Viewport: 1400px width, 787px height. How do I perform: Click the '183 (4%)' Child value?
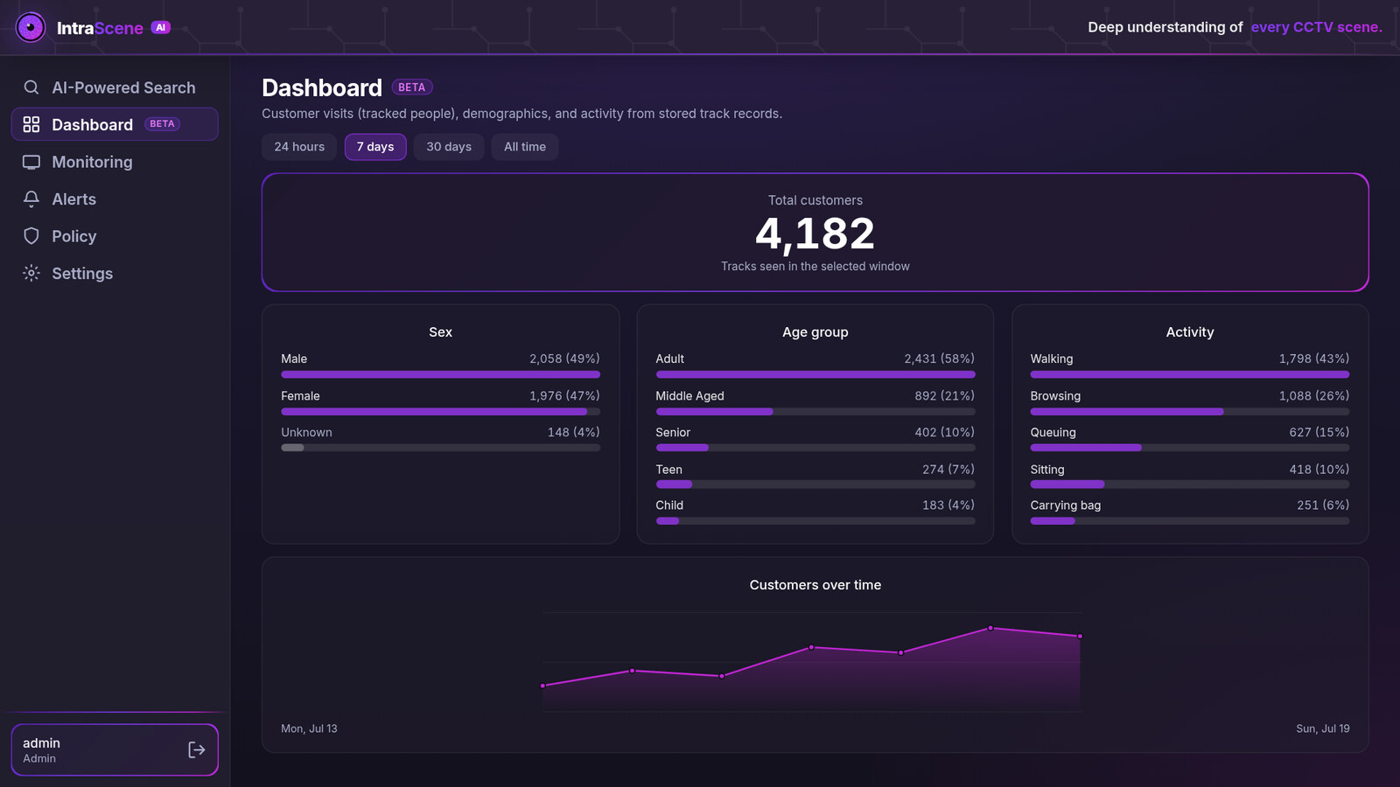coord(948,505)
